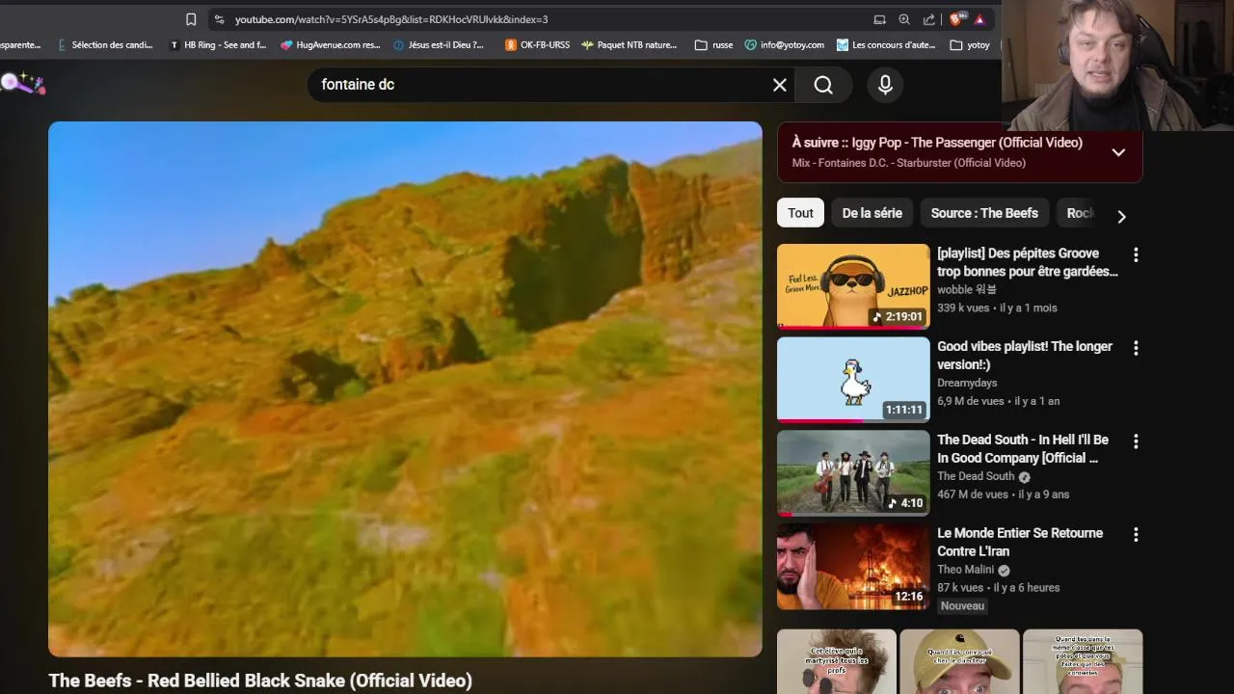Viewport: 1234px width, 694px height.
Task: Click the main video player to pause
Action: tap(405, 389)
